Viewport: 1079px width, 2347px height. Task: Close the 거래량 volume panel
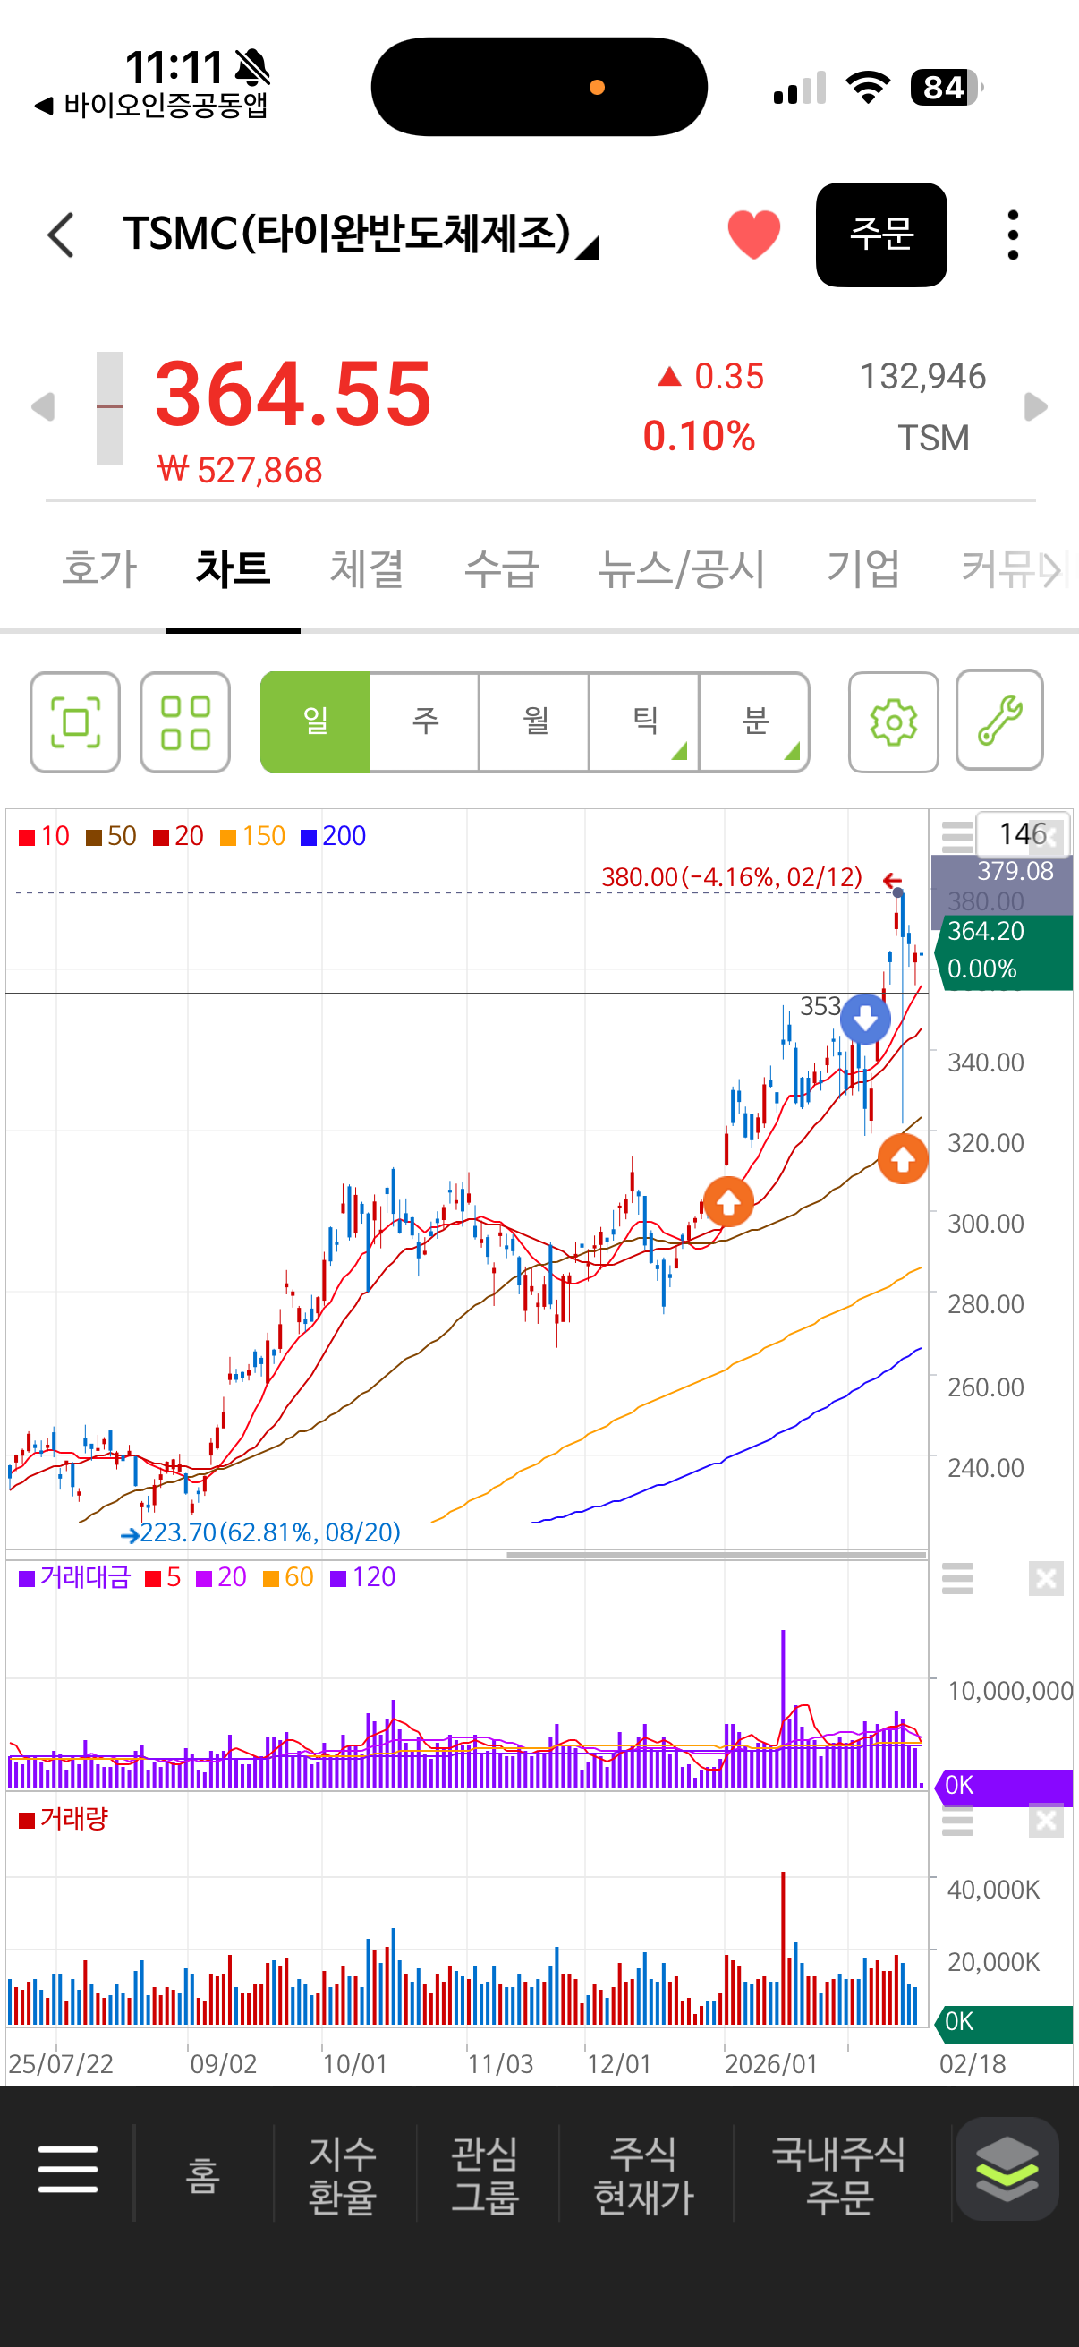[1046, 1821]
